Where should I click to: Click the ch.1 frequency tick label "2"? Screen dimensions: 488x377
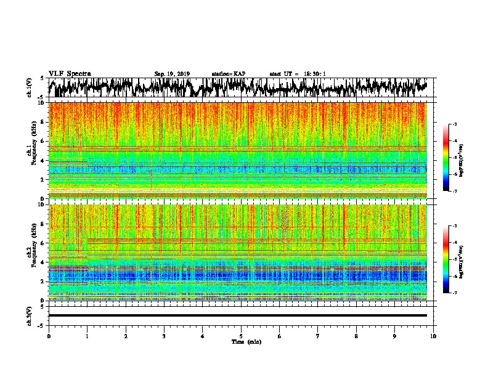(43, 179)
